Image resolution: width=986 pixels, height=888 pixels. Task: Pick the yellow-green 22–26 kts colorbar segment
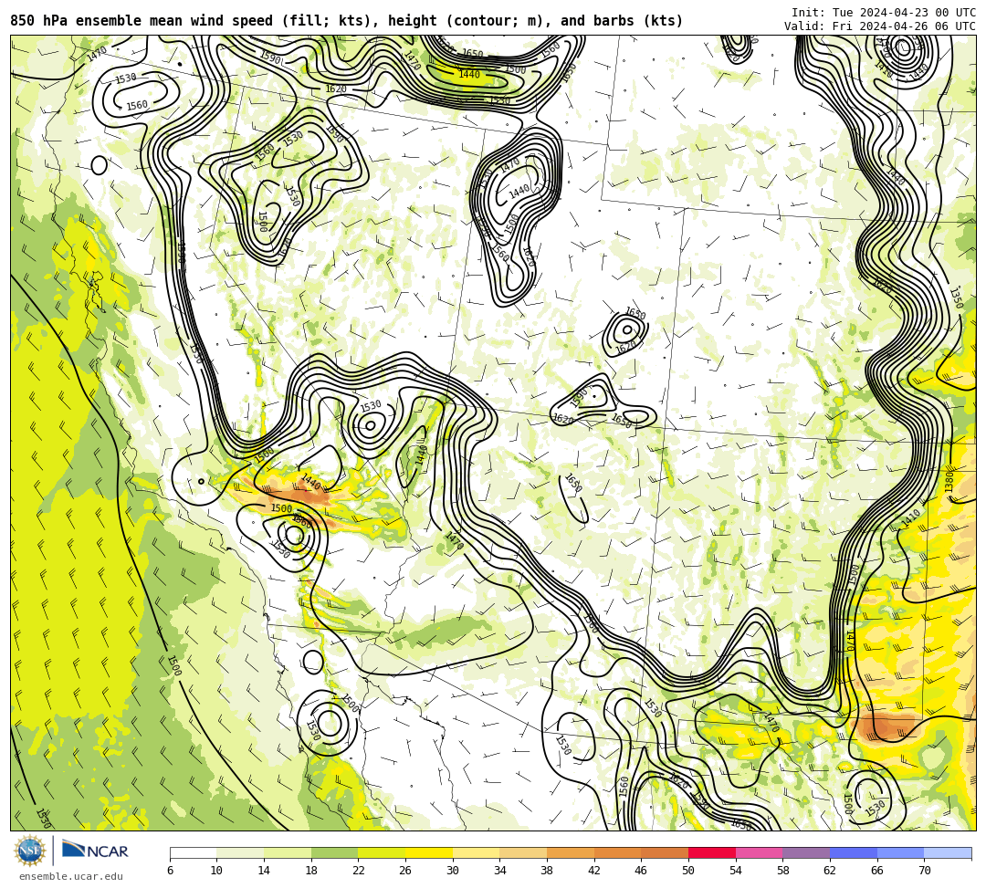click(382, 852)
